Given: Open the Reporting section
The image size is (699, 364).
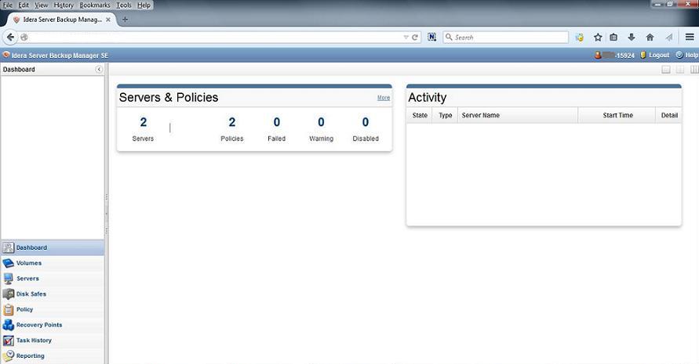Looking at the screenshot, I should tap(31, 355).
